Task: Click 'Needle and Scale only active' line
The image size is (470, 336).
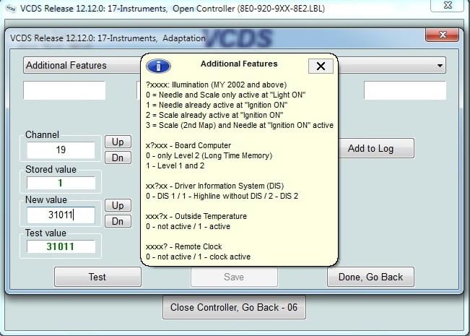Action: [x=226, y=95]
